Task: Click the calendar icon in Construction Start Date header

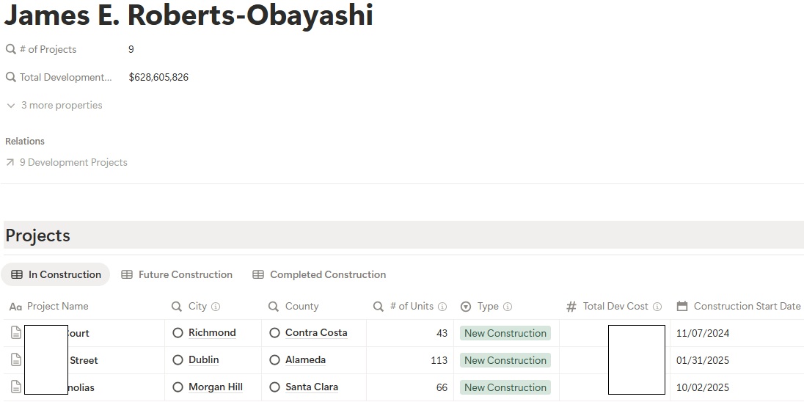Action: coord(682,306)
